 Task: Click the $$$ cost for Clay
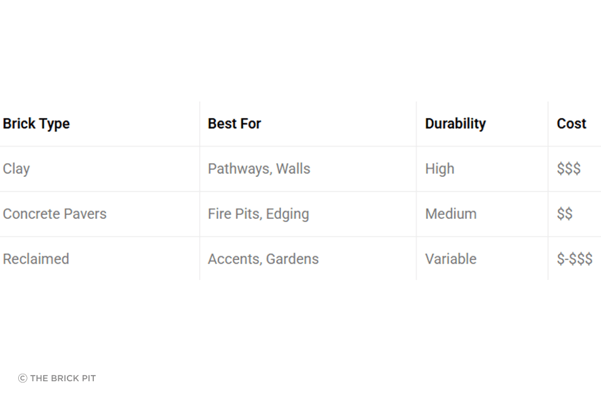568,169
